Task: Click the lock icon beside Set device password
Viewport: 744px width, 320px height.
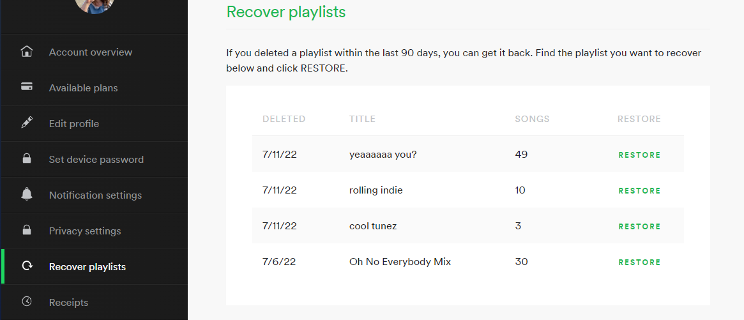Action: (x=27, y=159)
